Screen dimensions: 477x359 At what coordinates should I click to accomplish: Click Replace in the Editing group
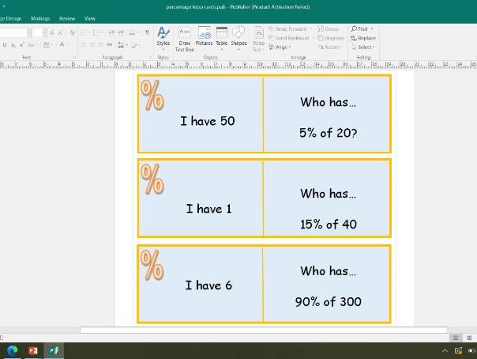[363, 38]
